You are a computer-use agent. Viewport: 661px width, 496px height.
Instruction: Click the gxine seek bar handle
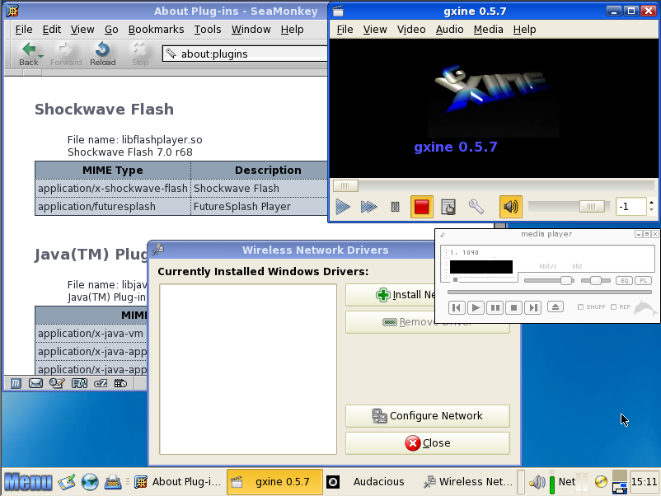[345, 186]
